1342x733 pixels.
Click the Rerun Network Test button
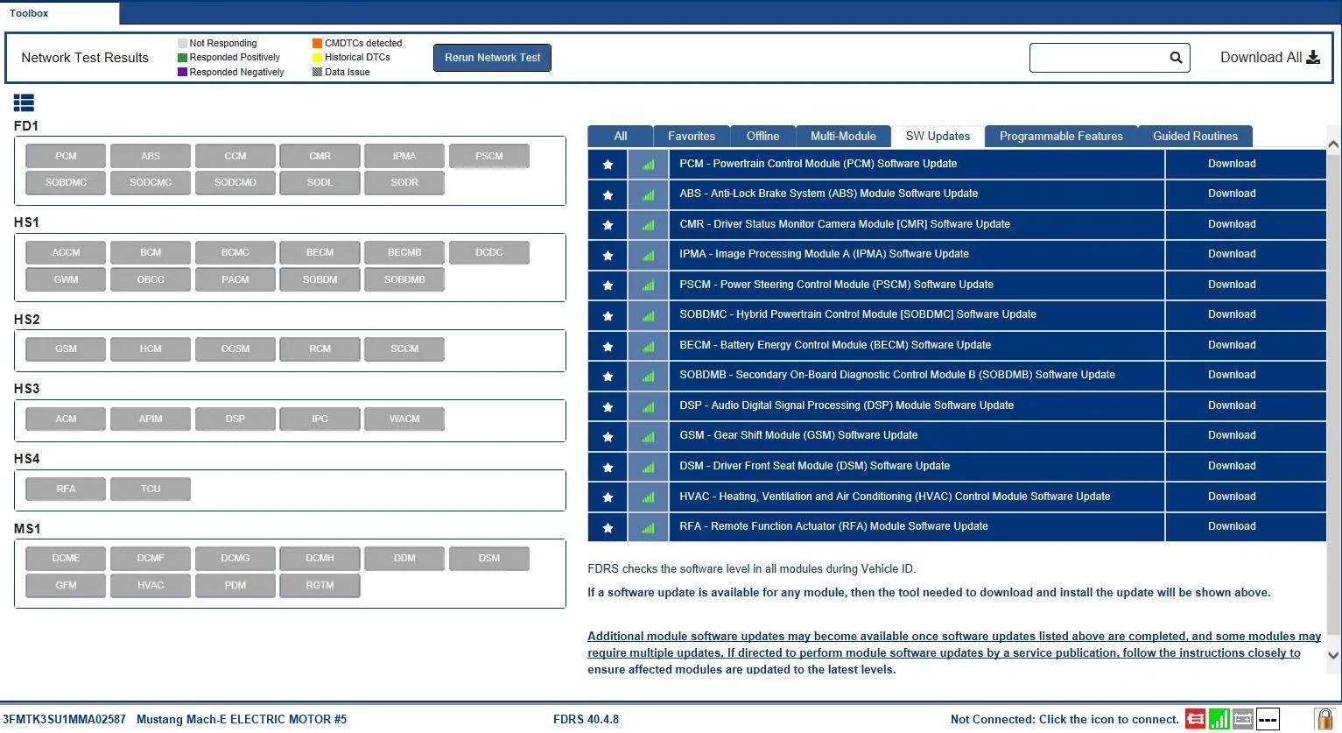(x=492, y=58)
